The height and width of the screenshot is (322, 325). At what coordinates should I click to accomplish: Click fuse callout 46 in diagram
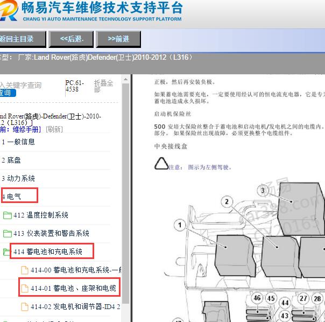(x=257, y=298)
